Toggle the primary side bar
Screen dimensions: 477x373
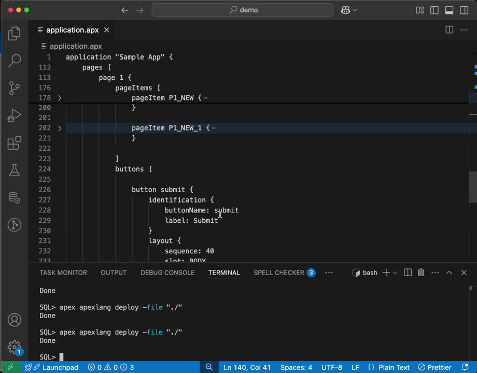coord(434,10)
